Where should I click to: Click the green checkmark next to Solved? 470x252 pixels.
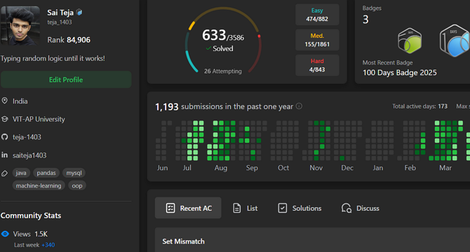(208, 48)
